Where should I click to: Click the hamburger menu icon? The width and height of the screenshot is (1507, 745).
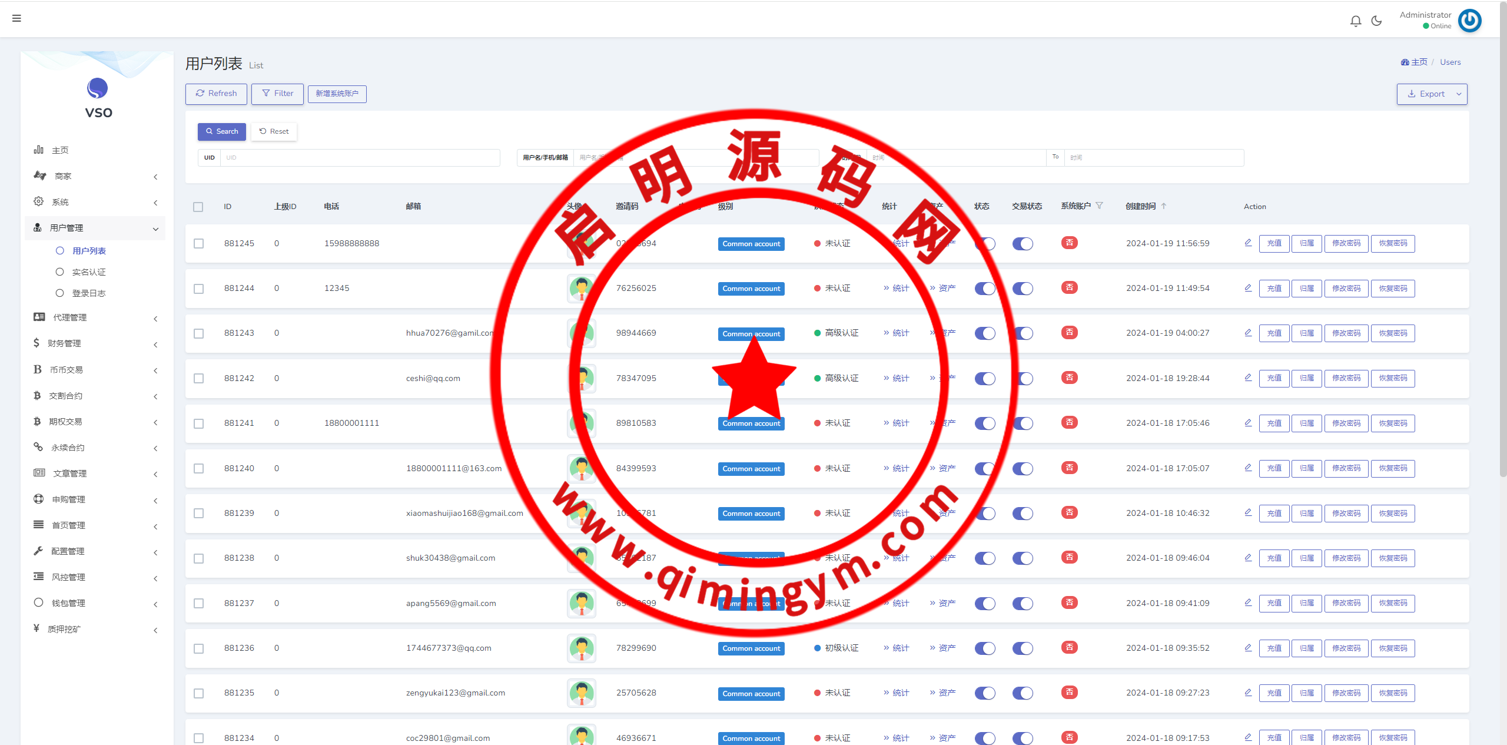point(16,18)
